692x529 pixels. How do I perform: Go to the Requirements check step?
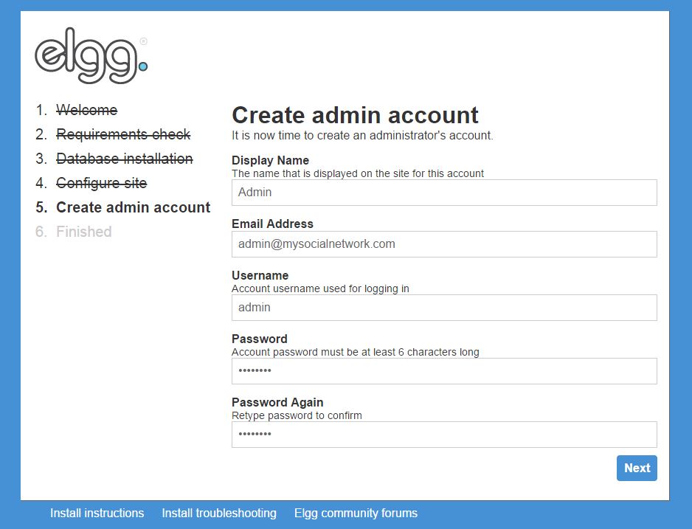pos(123,134)
